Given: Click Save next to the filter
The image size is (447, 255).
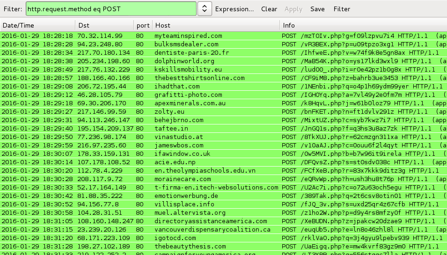Looking at the screenshot, I should [317, 9].
